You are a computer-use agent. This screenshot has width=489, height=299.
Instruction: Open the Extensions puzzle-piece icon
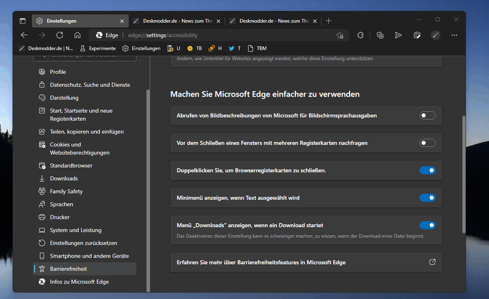(361, 35)
